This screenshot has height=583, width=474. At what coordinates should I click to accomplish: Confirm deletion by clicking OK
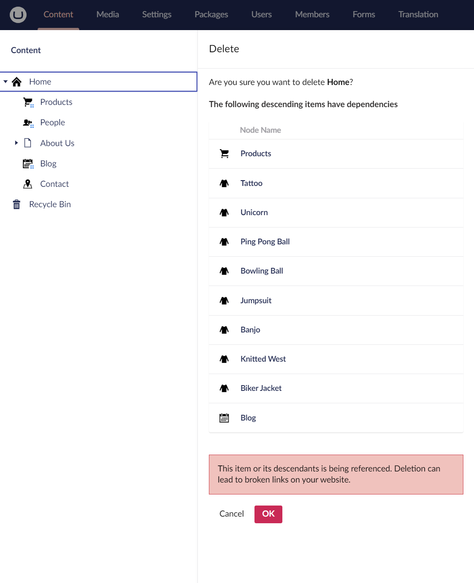point(268,514)
